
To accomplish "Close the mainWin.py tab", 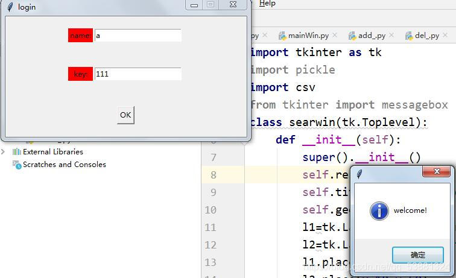I will coord(335,35).
